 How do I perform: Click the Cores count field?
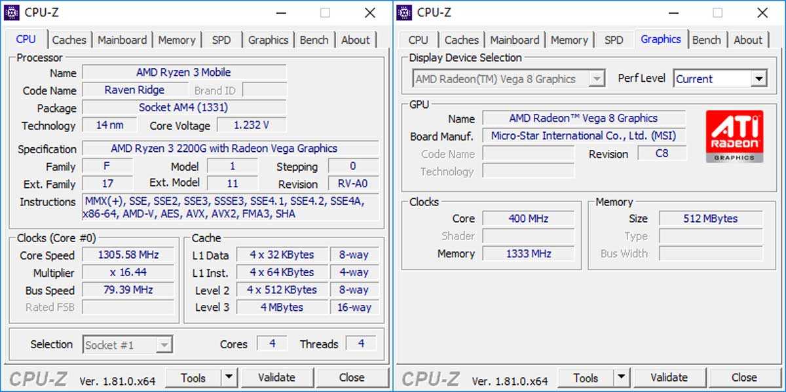point(272,344)
